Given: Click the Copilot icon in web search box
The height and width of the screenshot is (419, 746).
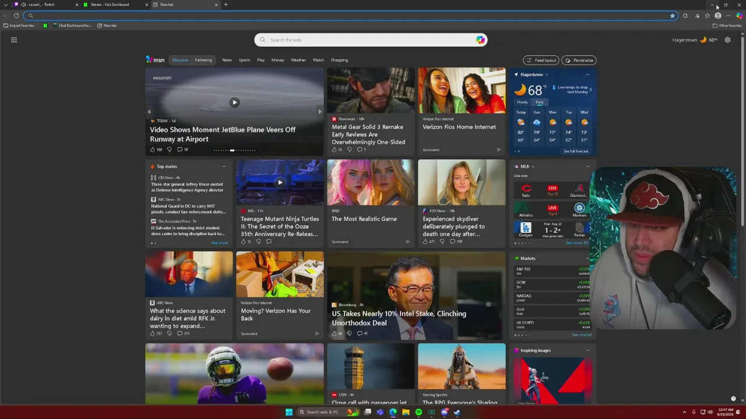Looking at the screenshot, I should click(x=480, y=40).
